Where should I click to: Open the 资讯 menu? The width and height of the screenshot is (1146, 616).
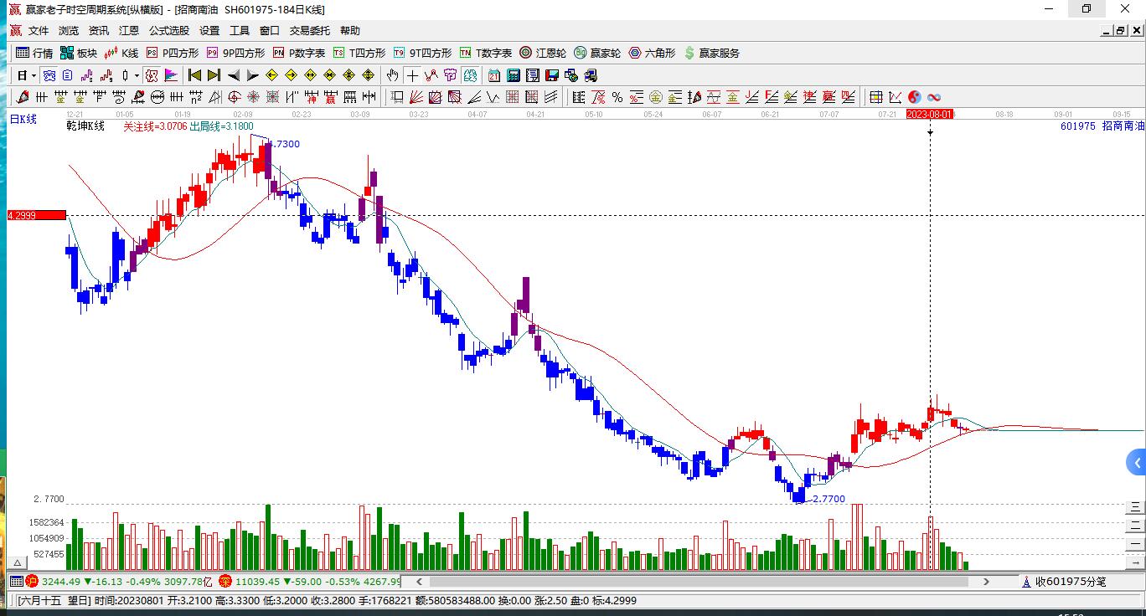99,30
